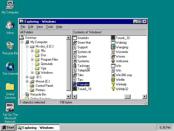Select the Tiles bitmap icon
174x131 pixels.
click(75, 75)
